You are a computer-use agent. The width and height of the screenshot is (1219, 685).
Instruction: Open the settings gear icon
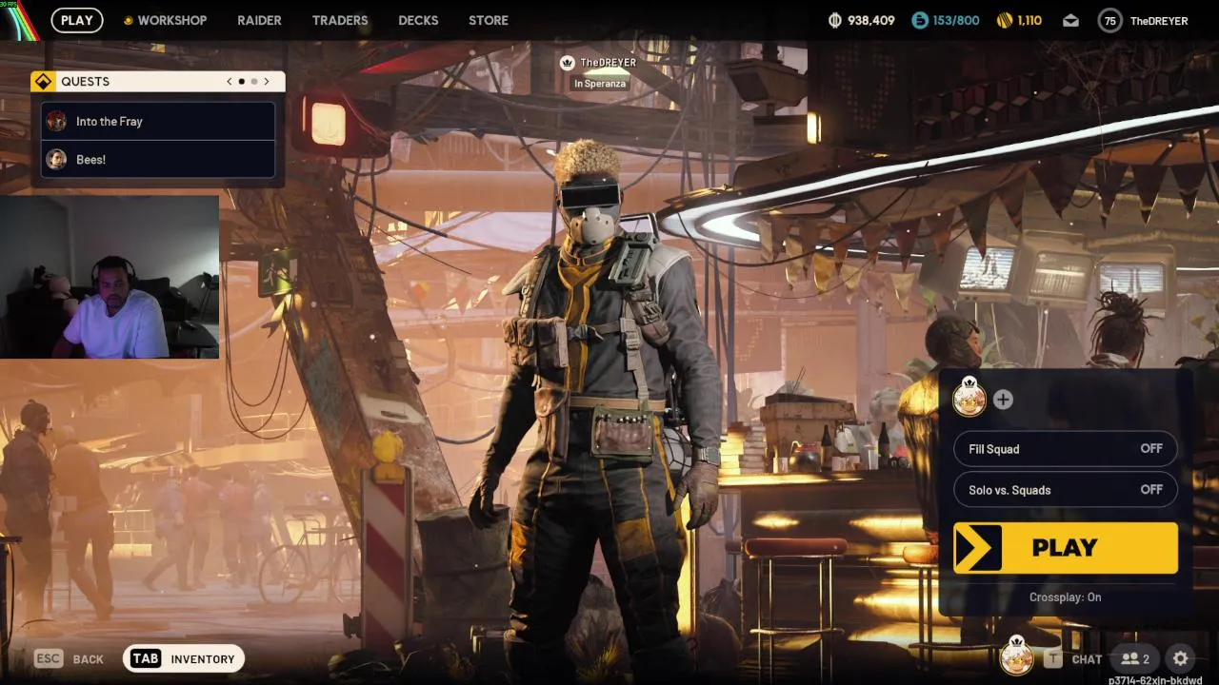tap(1180, 658)
